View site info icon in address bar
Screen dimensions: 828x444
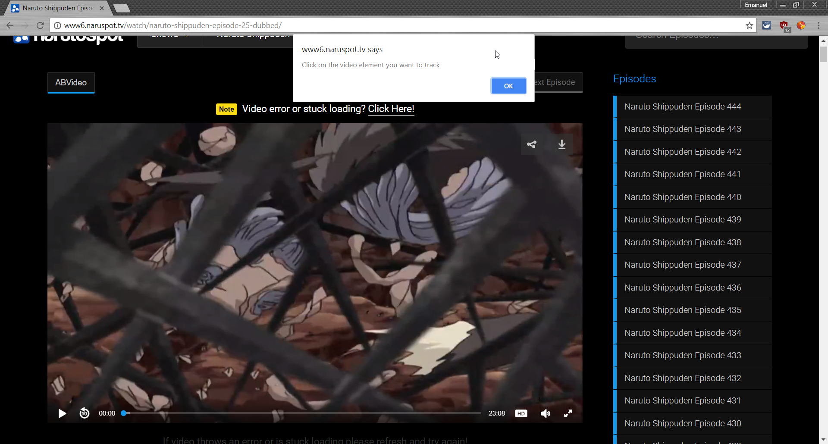pos(57,25)
